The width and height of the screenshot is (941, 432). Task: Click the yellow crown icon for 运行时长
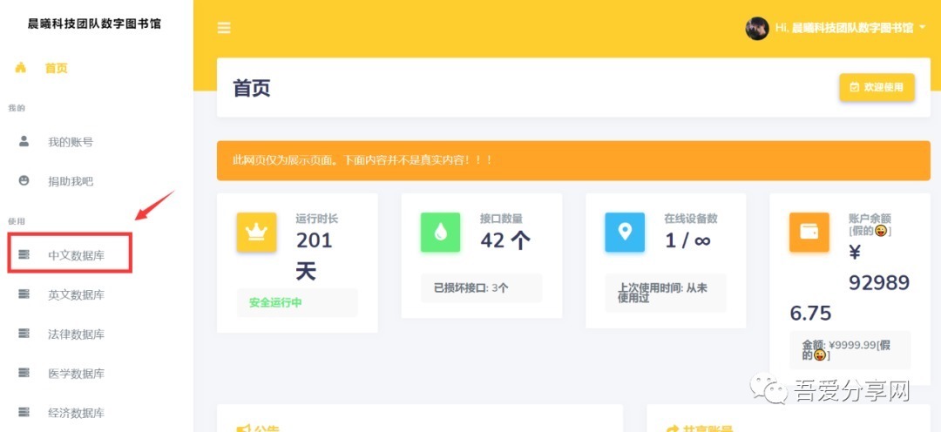(x=256, y=232)
